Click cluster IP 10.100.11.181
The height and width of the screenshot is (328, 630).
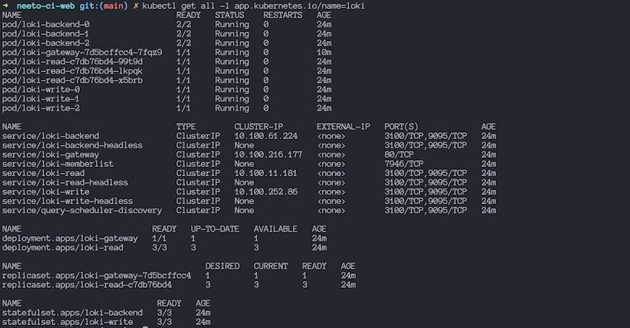(x=266, y=173)
